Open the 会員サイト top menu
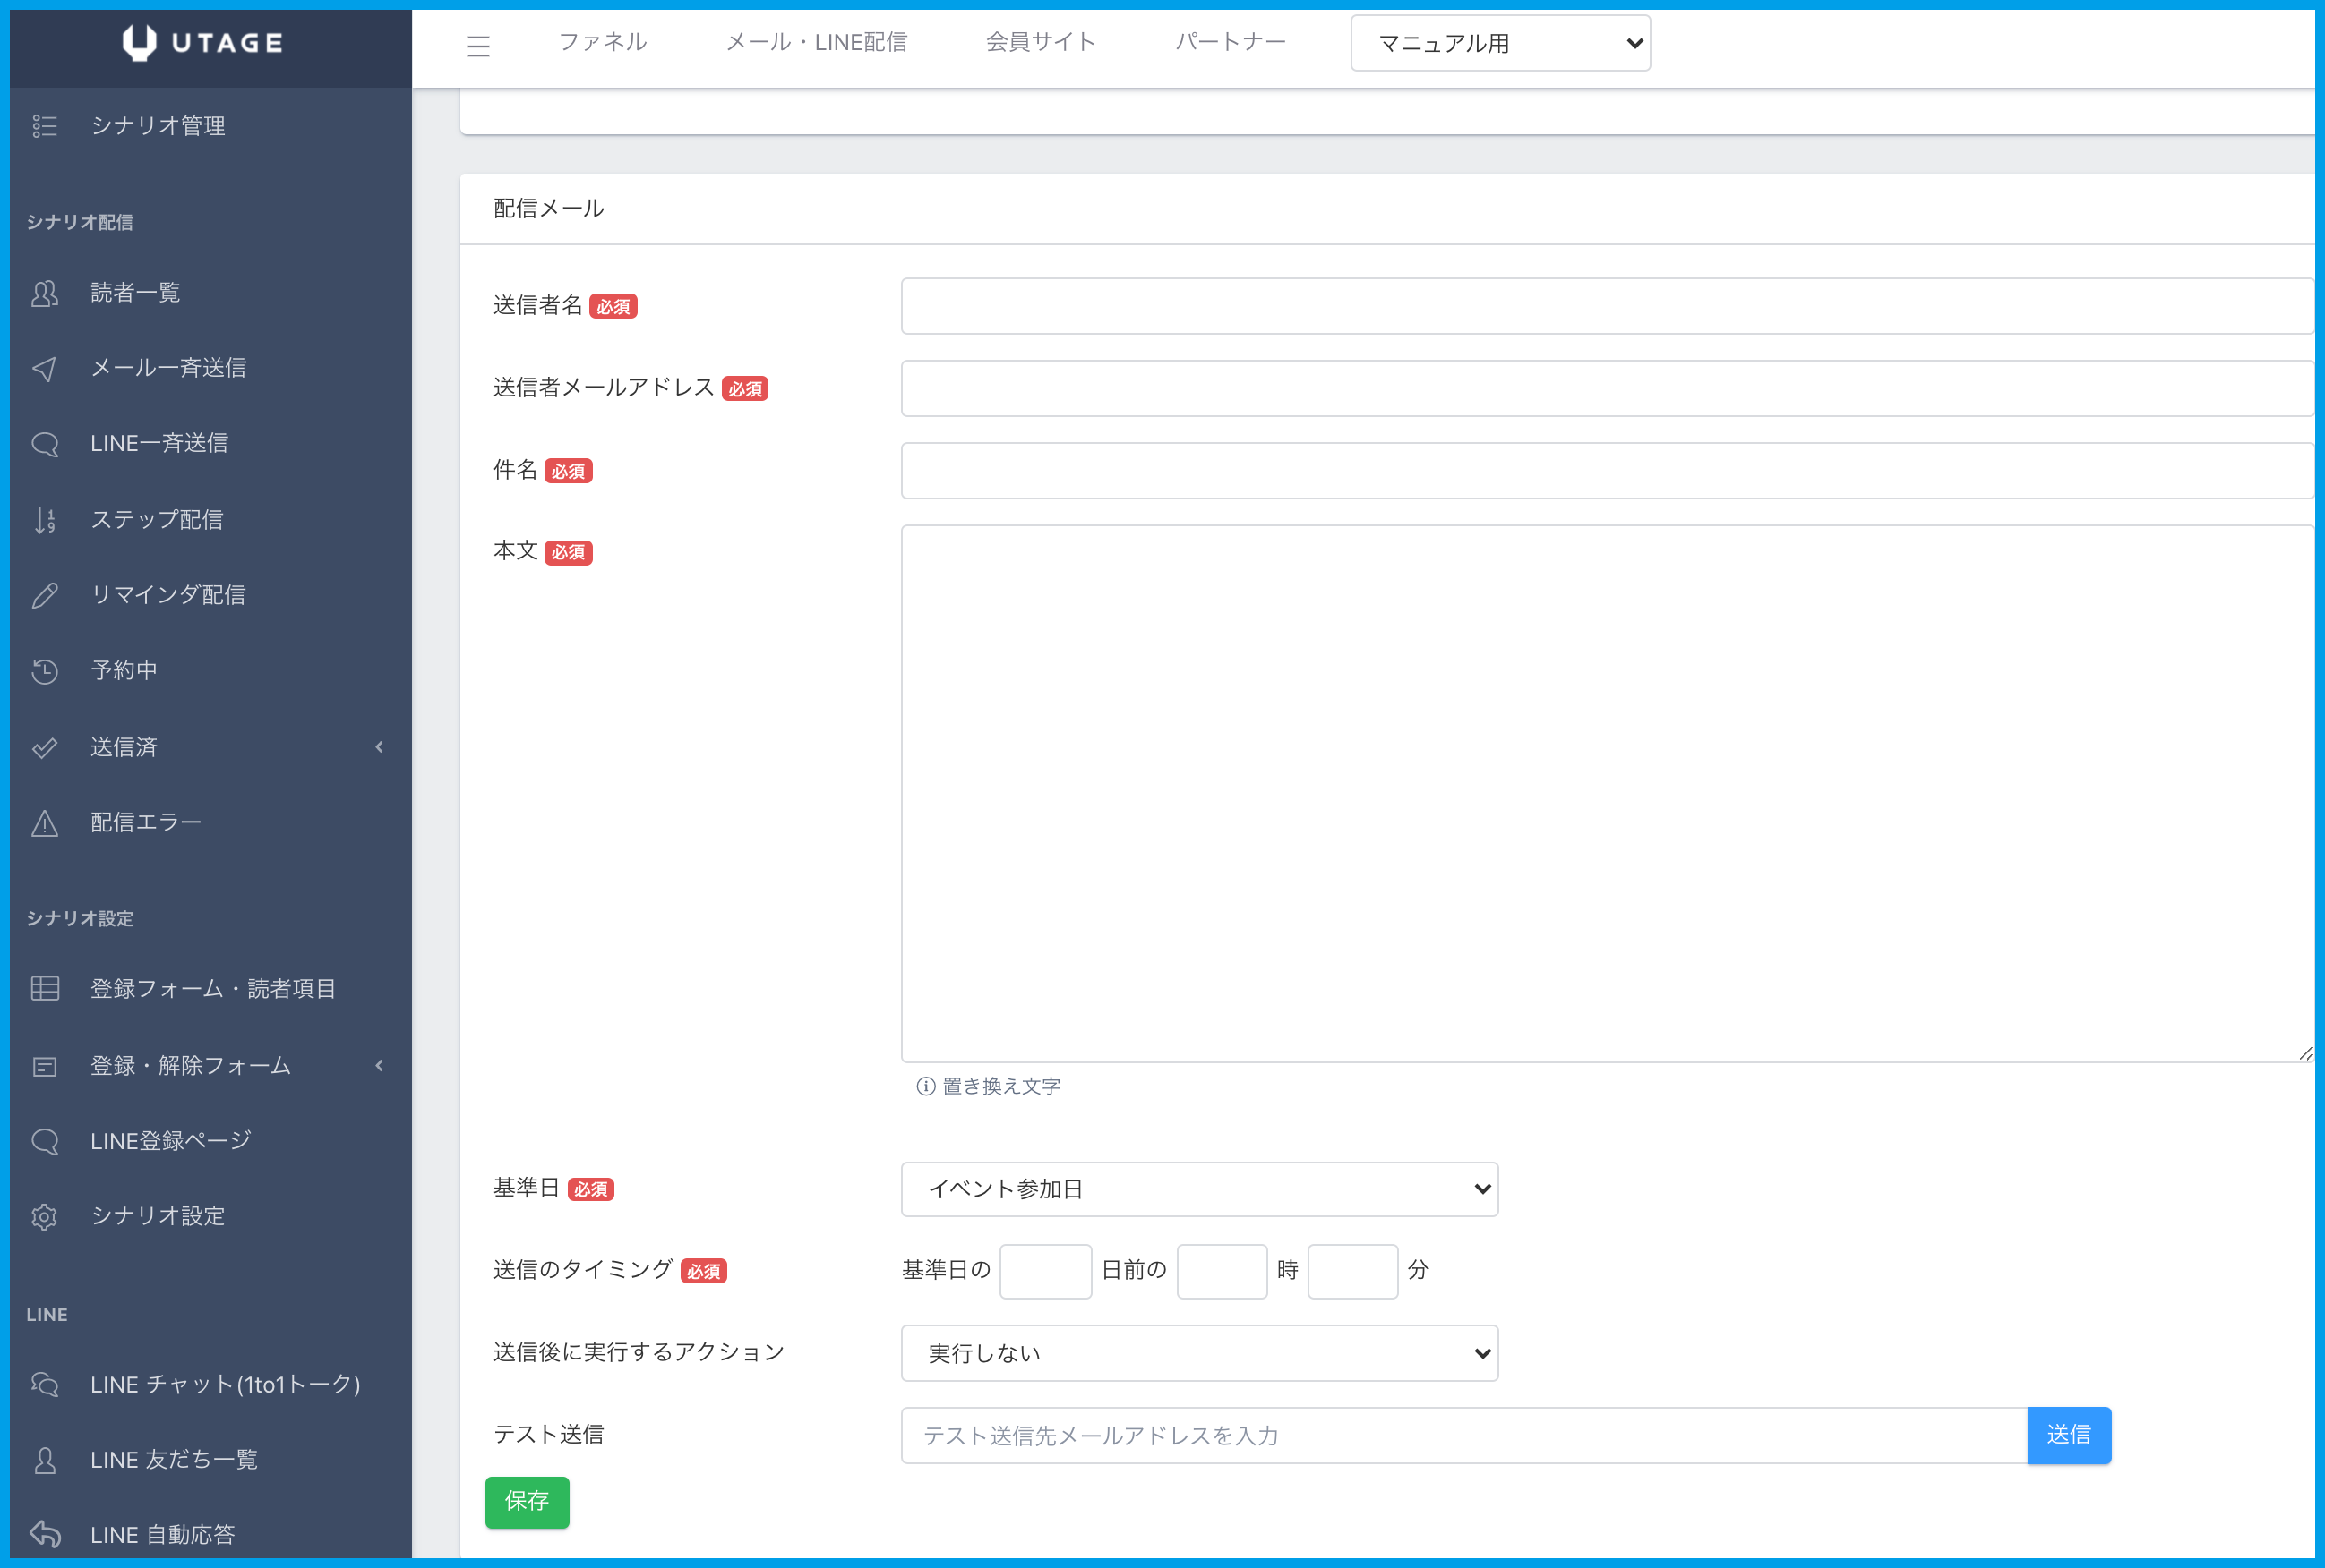 (1041, 42)
